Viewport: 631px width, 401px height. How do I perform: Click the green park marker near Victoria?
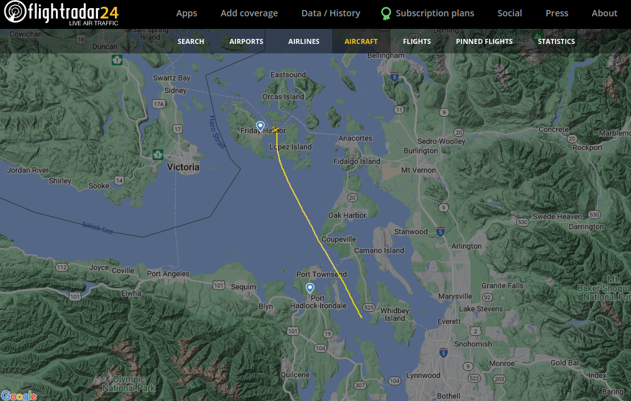click(x=158, y=154)
